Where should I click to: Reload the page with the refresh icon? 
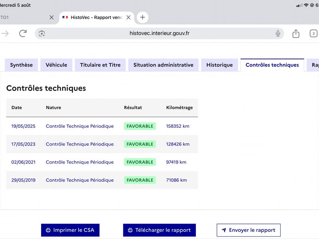click(23, 33)
